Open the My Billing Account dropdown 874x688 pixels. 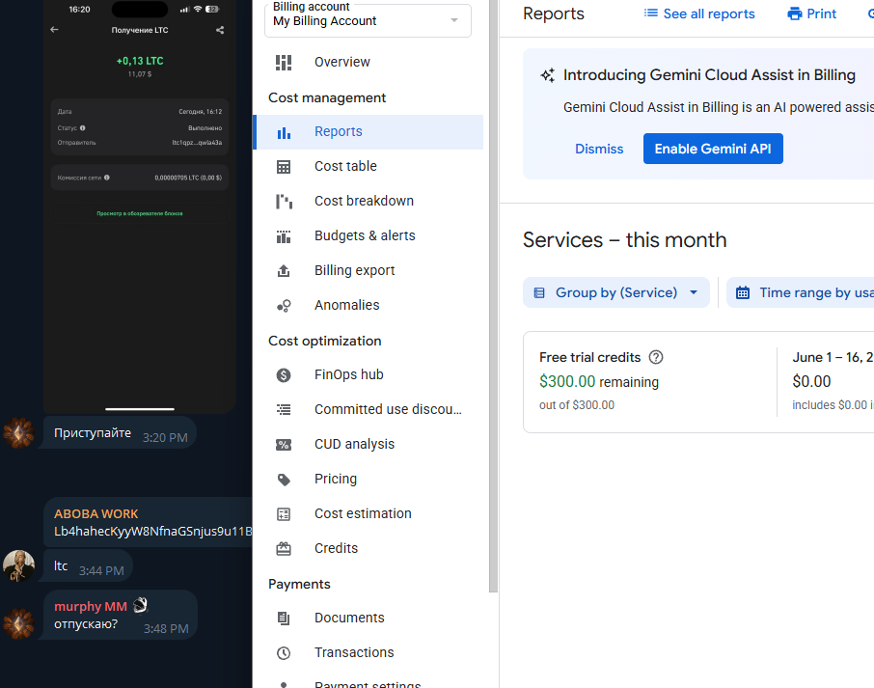[x=368, y=20]
